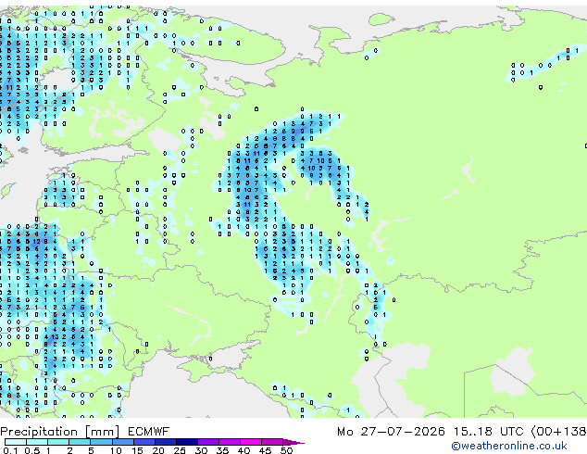Viewport: 587px width, 454px height.
Task: Click the 1–2 mm legend color swatch
Action: click(x=58, y=442)
